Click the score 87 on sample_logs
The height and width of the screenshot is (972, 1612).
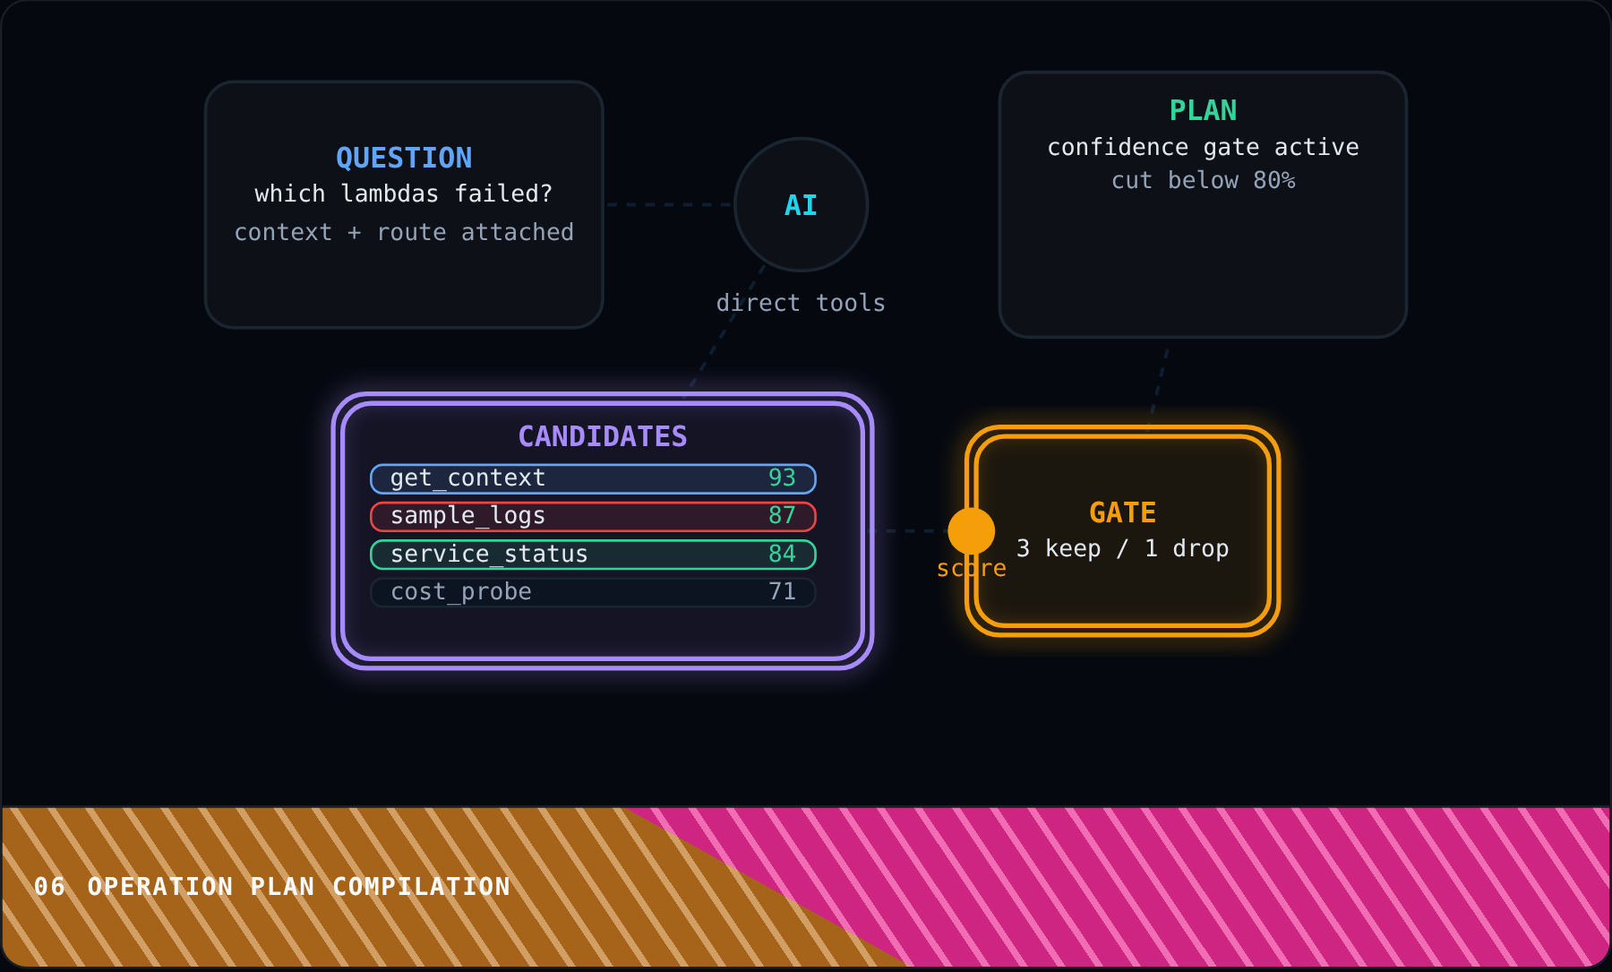(x=782, y=515)
